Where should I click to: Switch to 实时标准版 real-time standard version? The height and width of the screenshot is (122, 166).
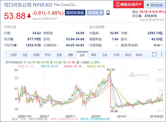[75, 13]
